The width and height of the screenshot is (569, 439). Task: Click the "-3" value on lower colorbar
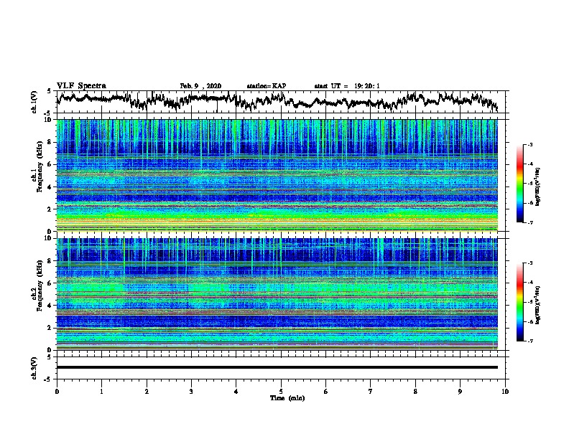pos(529,263)
